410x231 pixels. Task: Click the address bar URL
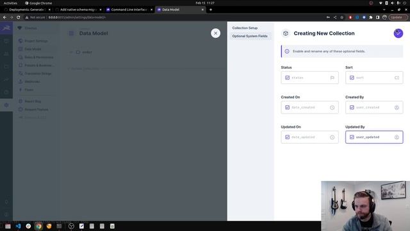tap(77, 17)
